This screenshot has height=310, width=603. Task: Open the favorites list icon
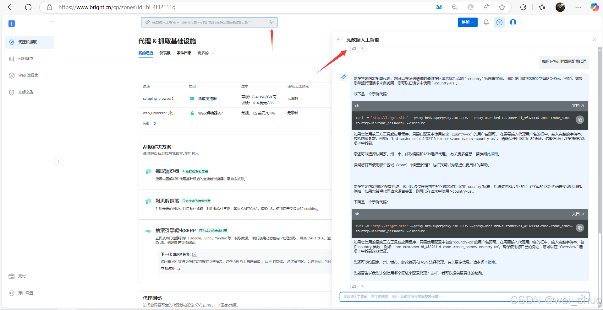pos(542,7)
